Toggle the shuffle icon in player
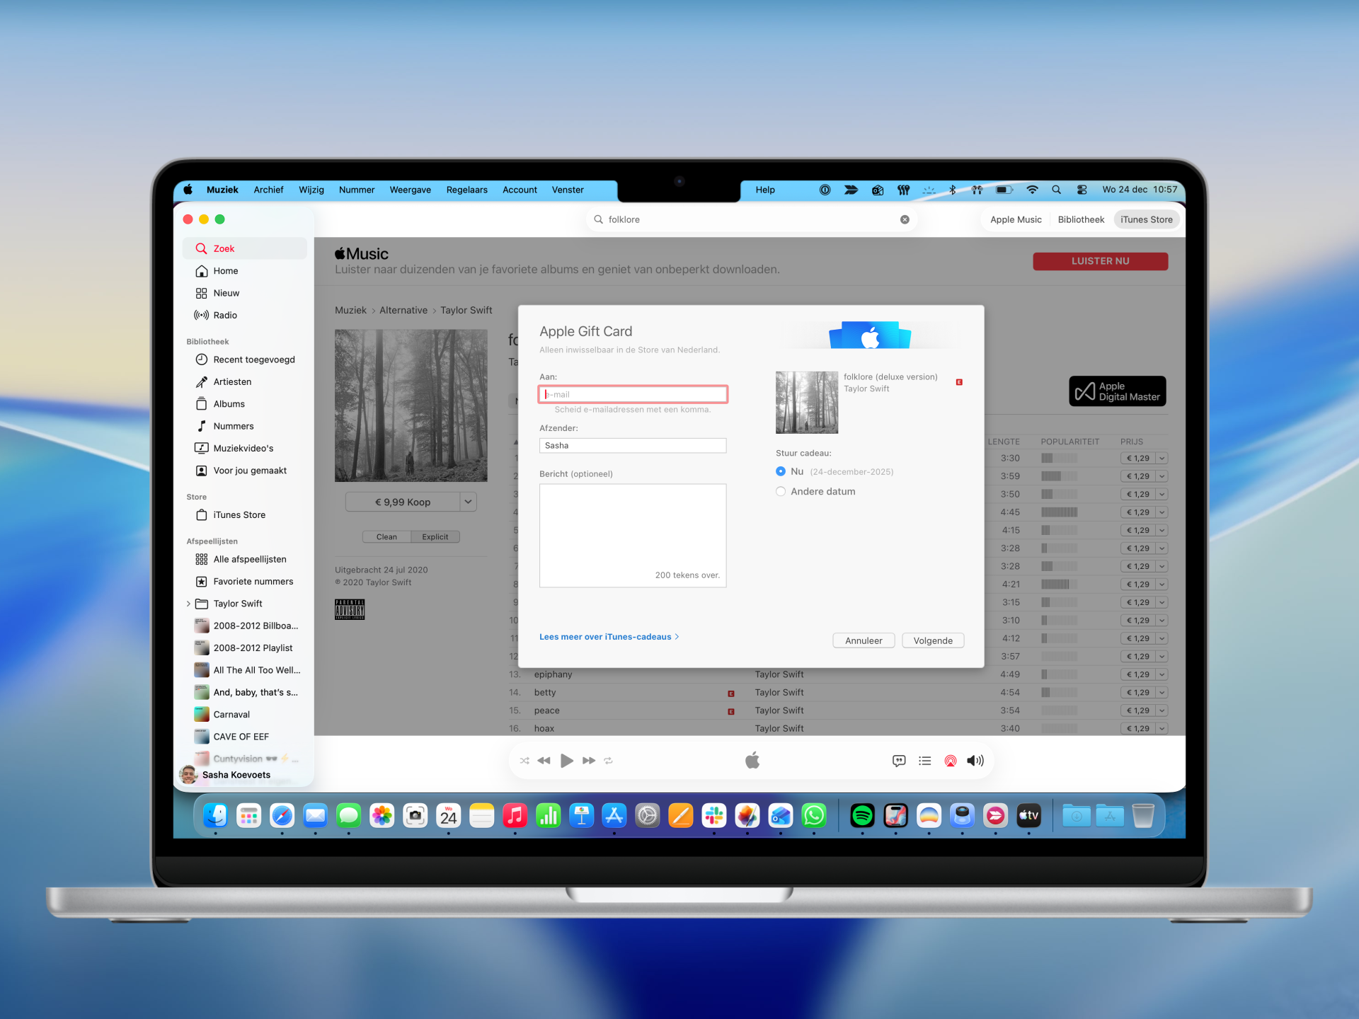Screen dimensions: 1359x1019 524,761
